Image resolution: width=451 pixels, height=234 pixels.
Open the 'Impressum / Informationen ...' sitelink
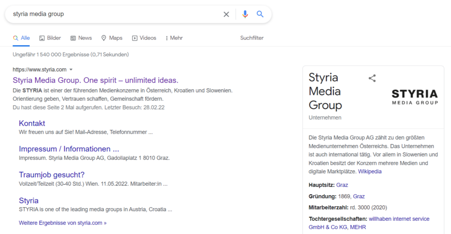69,149
